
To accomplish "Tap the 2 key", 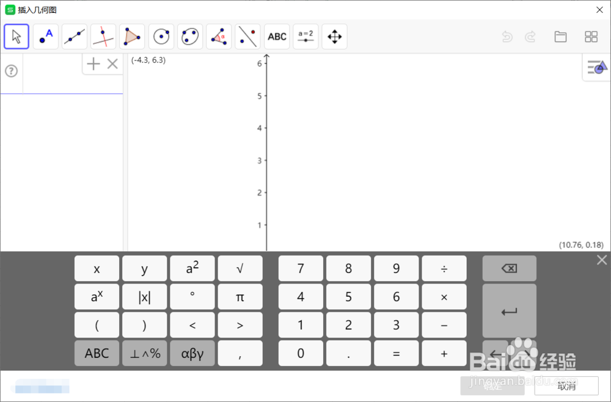I will point(348,325).
